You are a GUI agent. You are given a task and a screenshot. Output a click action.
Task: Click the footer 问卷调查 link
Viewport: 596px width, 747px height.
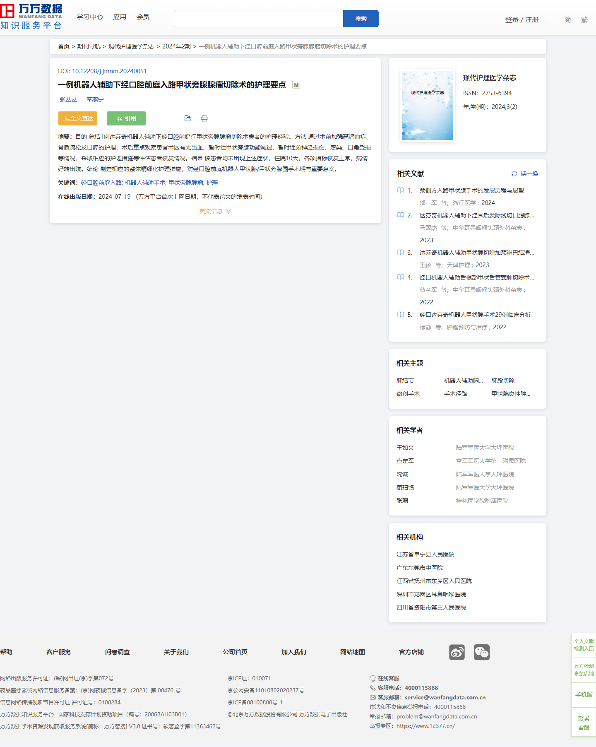pos(118,652)
